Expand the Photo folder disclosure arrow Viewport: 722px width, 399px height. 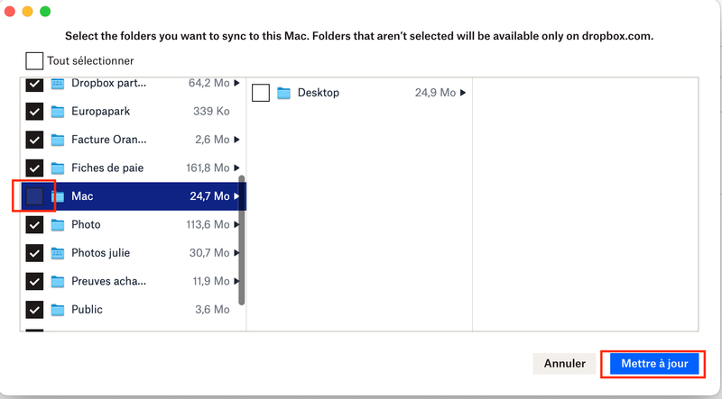point(237,224)
